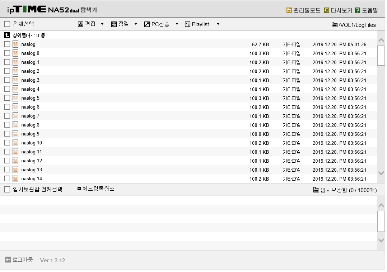Image resolution: width=387 pixels, height=272 pixels.
Task: Click the /VOL1/LogFiles folder icon
Action: (x=335, y=25)
